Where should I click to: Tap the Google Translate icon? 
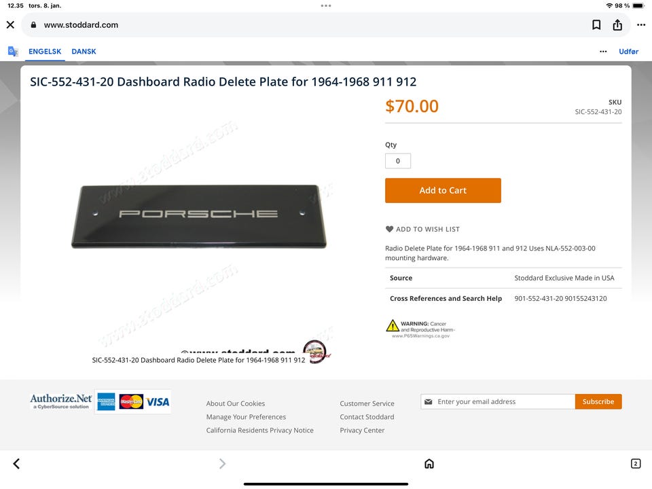click(x=13, y=51)
